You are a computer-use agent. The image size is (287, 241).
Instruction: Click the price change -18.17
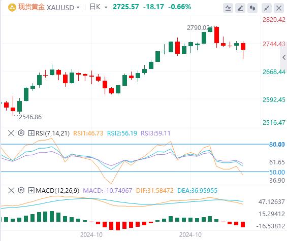pyautogui.click(x=153, y=7)
